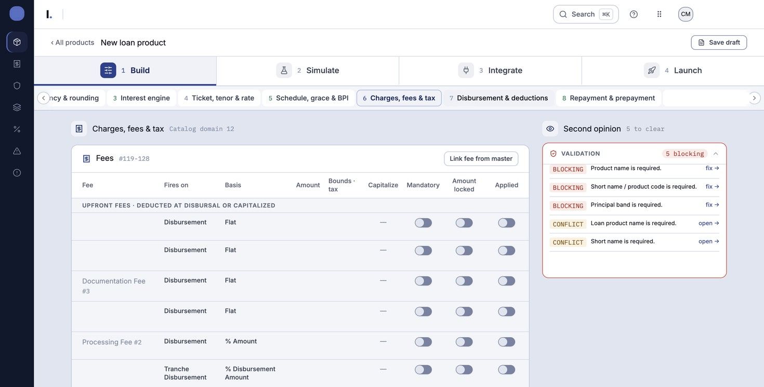Click the icon beside Charges, fees & tax heading
The image size is (764, 387).
click(x=79, y=129)
